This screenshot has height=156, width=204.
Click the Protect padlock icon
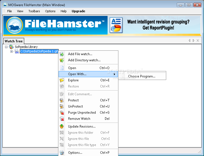coord(62,100)
